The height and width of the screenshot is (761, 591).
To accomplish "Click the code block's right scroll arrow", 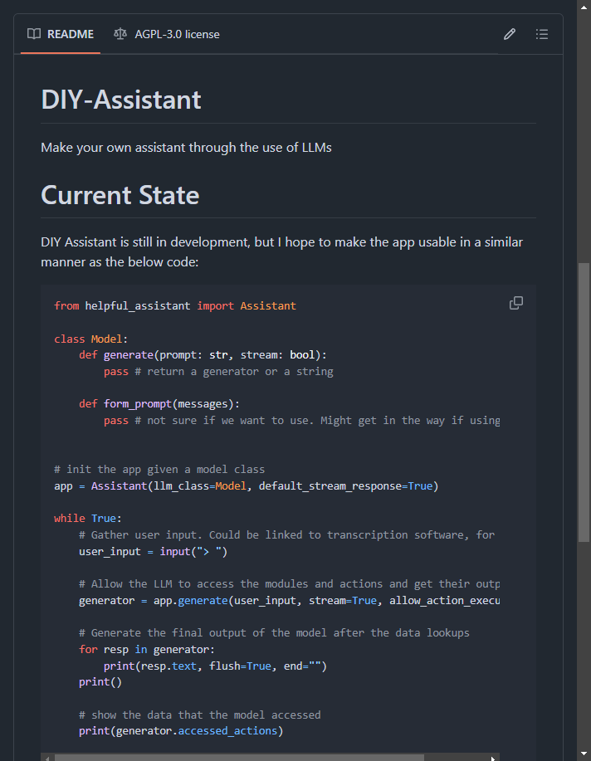I will pyautogui.click(x=493, y=757).
